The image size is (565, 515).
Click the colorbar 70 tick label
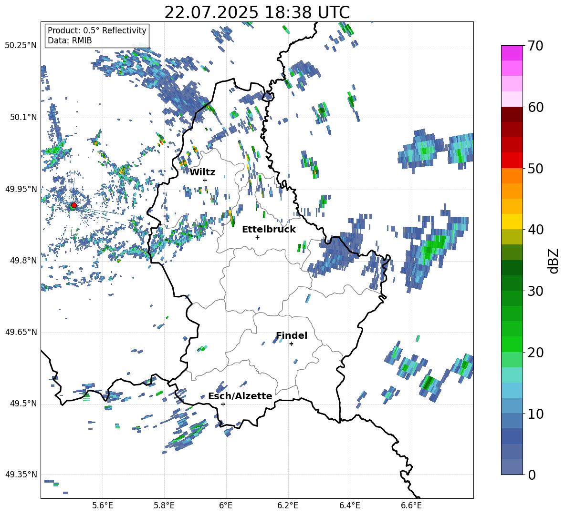(535, 46)
